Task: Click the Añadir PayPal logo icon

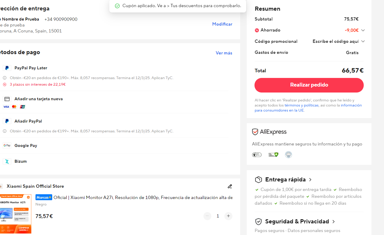Action: click(7, 121)
